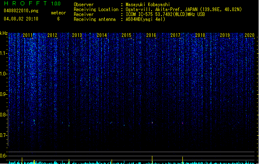Select antenna value A504HB(yagi 4el)
259x164 pixels.
point(145,19)
